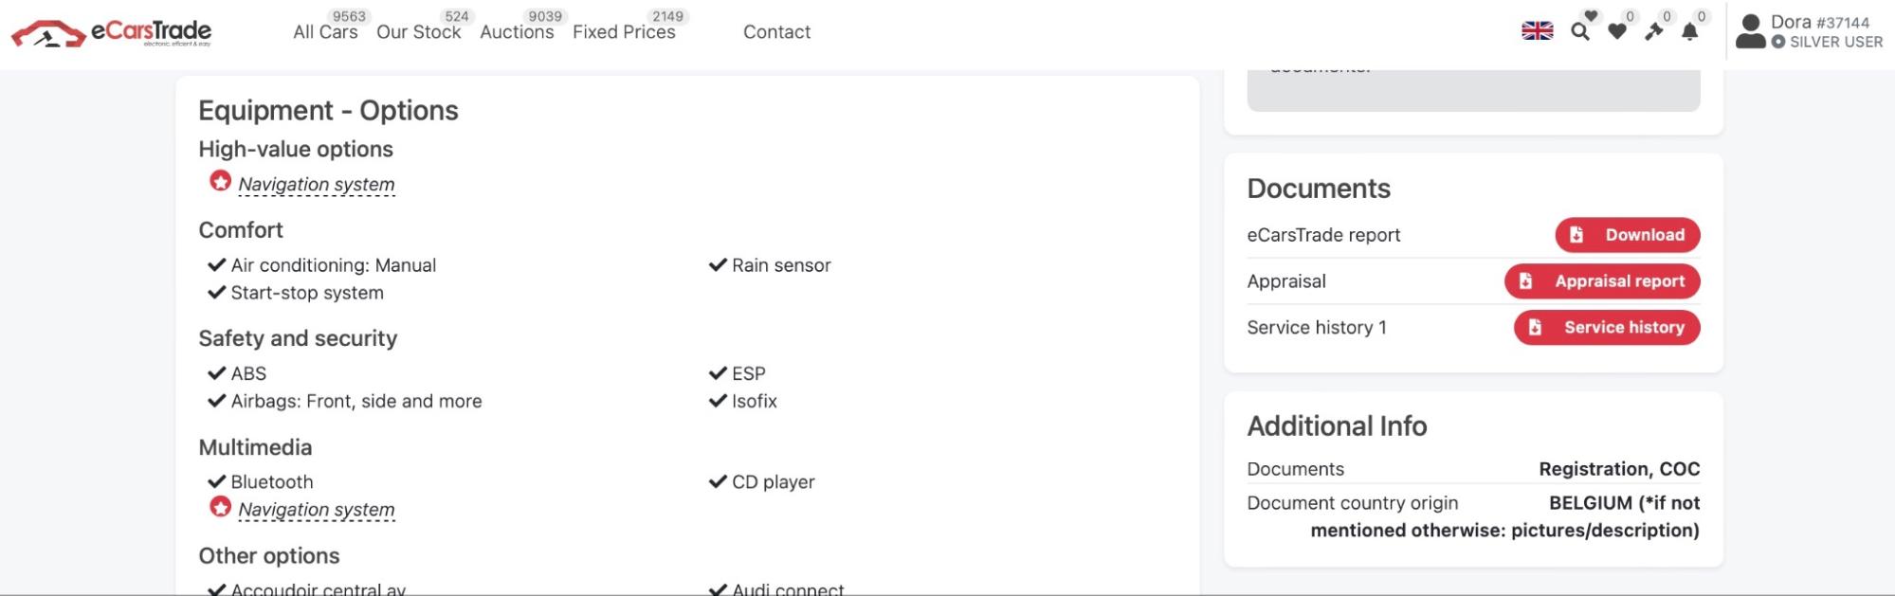View the Service history document

1607,328
